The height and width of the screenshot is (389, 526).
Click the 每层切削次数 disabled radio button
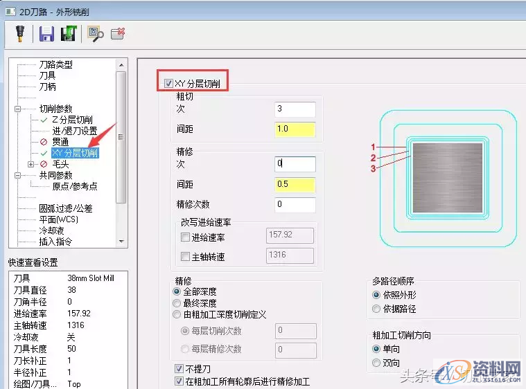(x=185, y=331)
